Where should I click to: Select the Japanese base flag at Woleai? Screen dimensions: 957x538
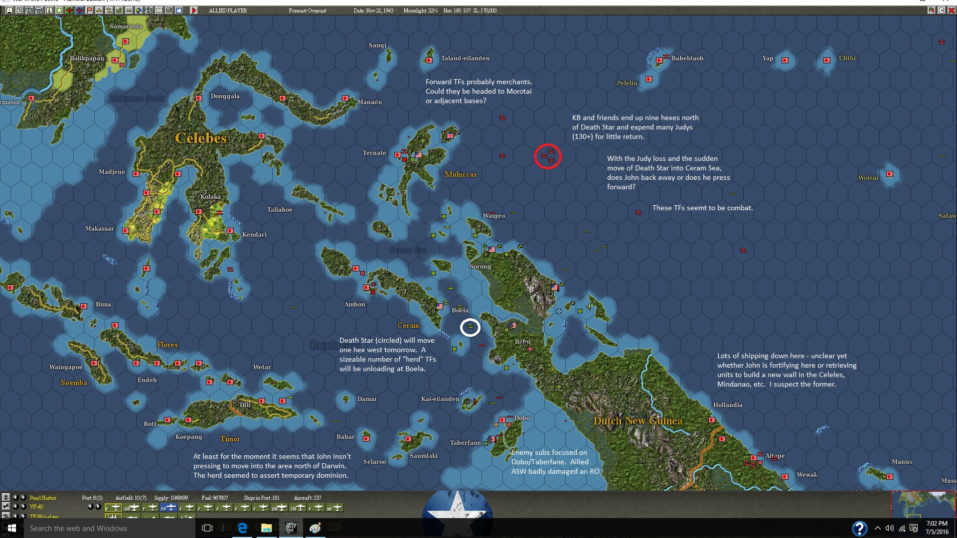click(x=890, y=174)
